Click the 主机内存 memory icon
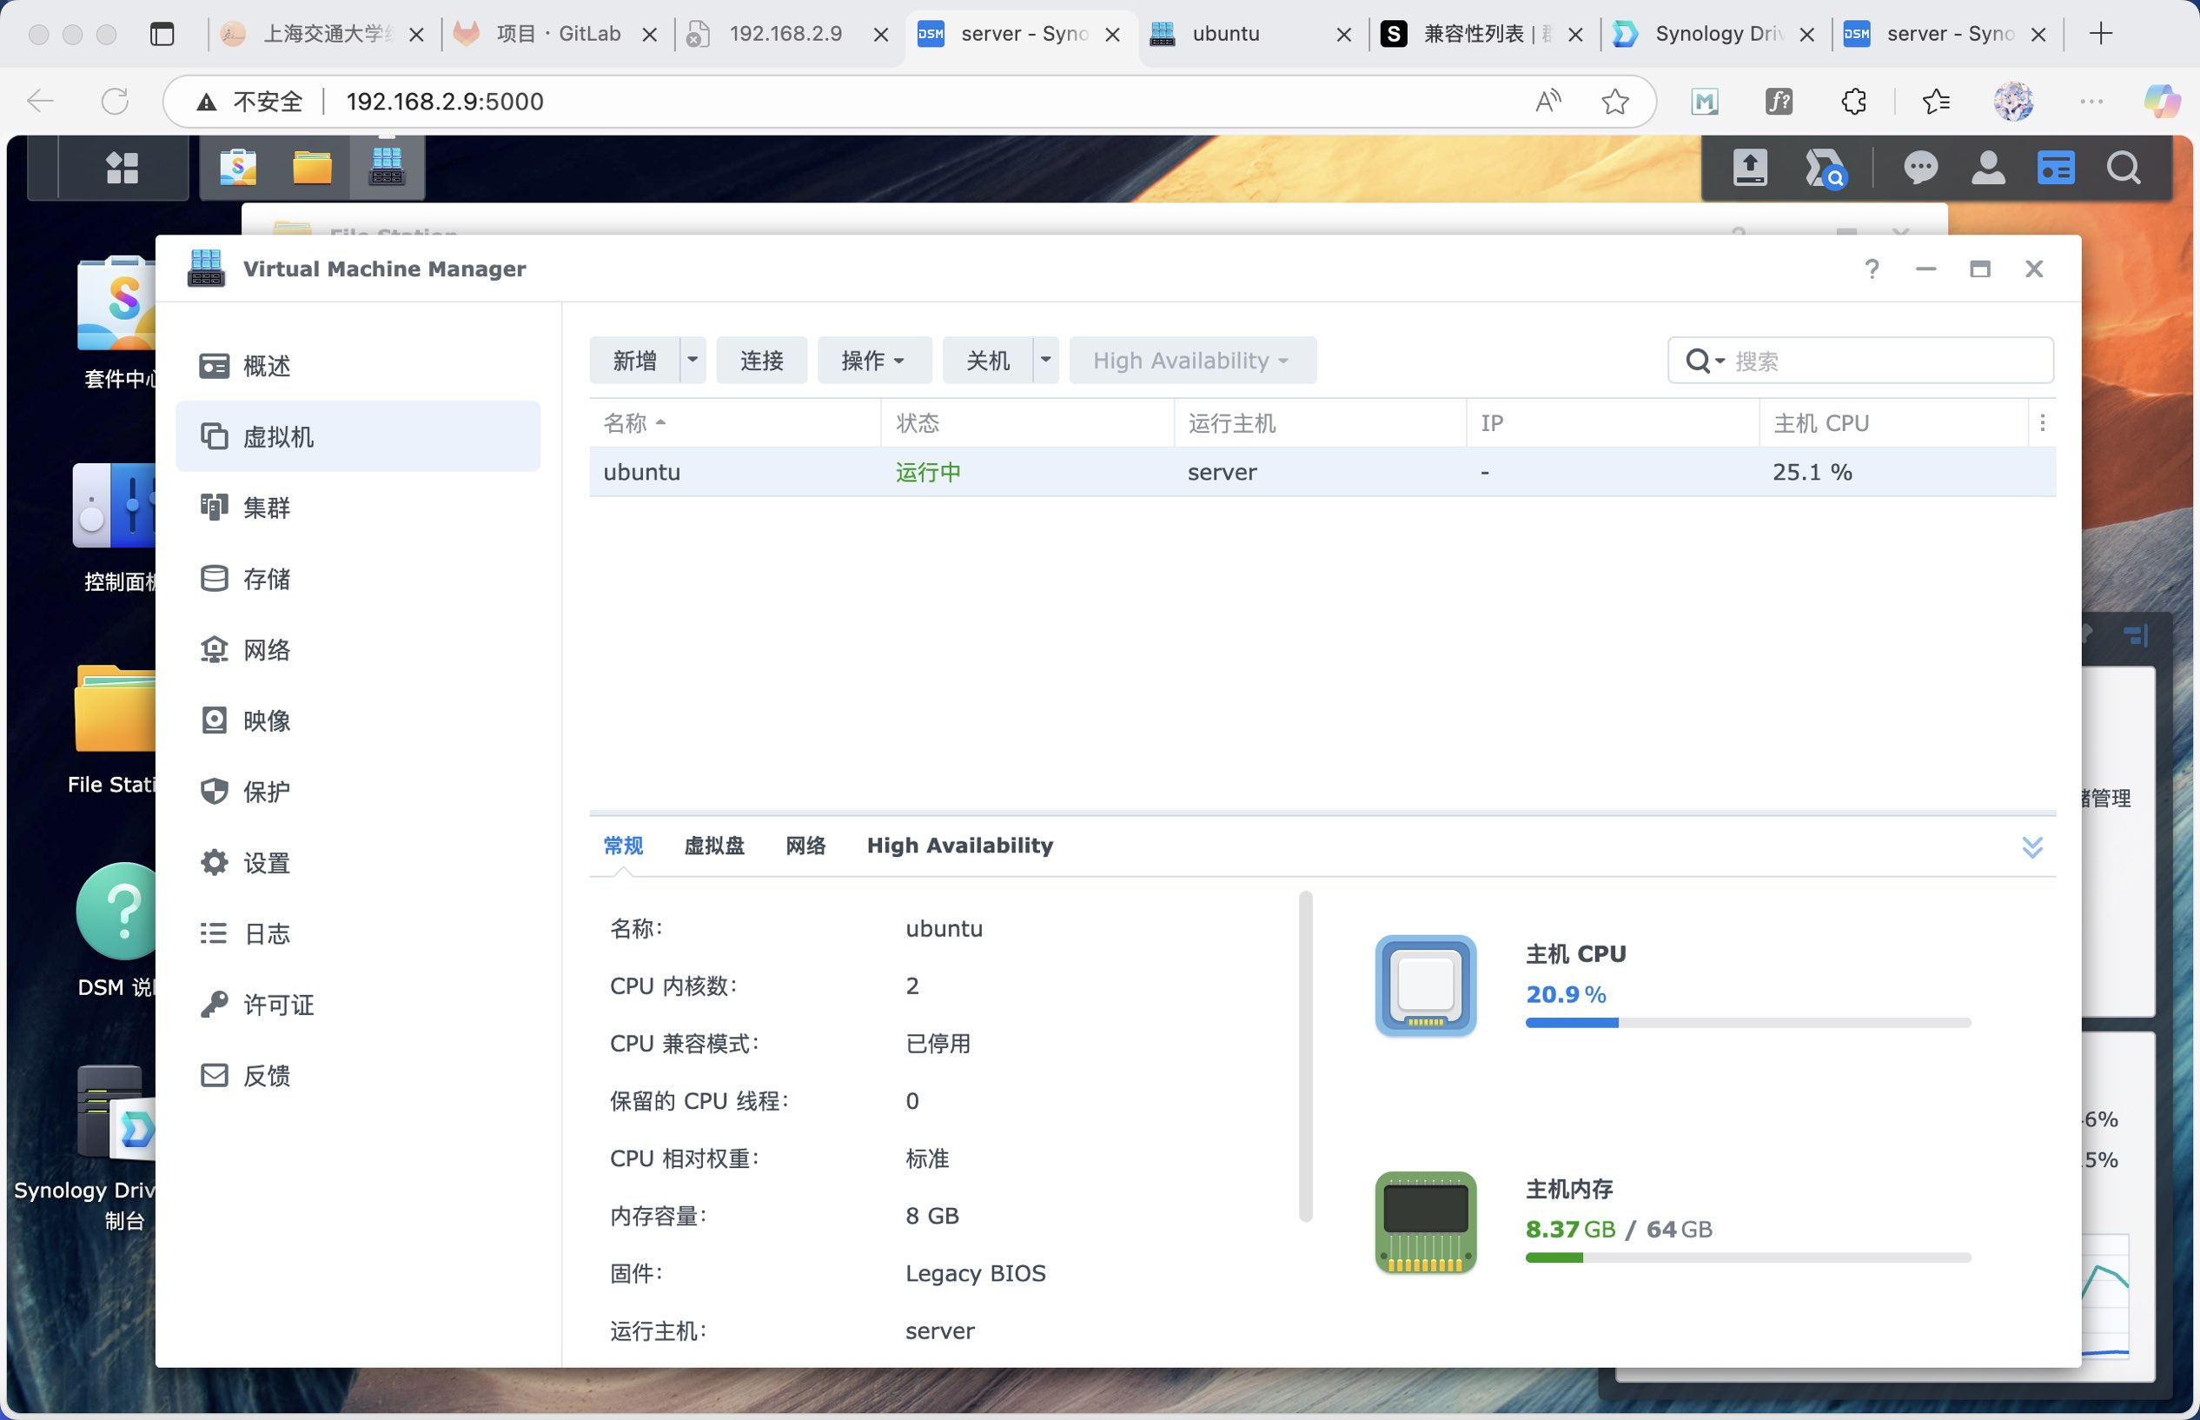The width and height of the screenshot is (2200, 1420). pyautogui.click(x=1426, y=1223)
